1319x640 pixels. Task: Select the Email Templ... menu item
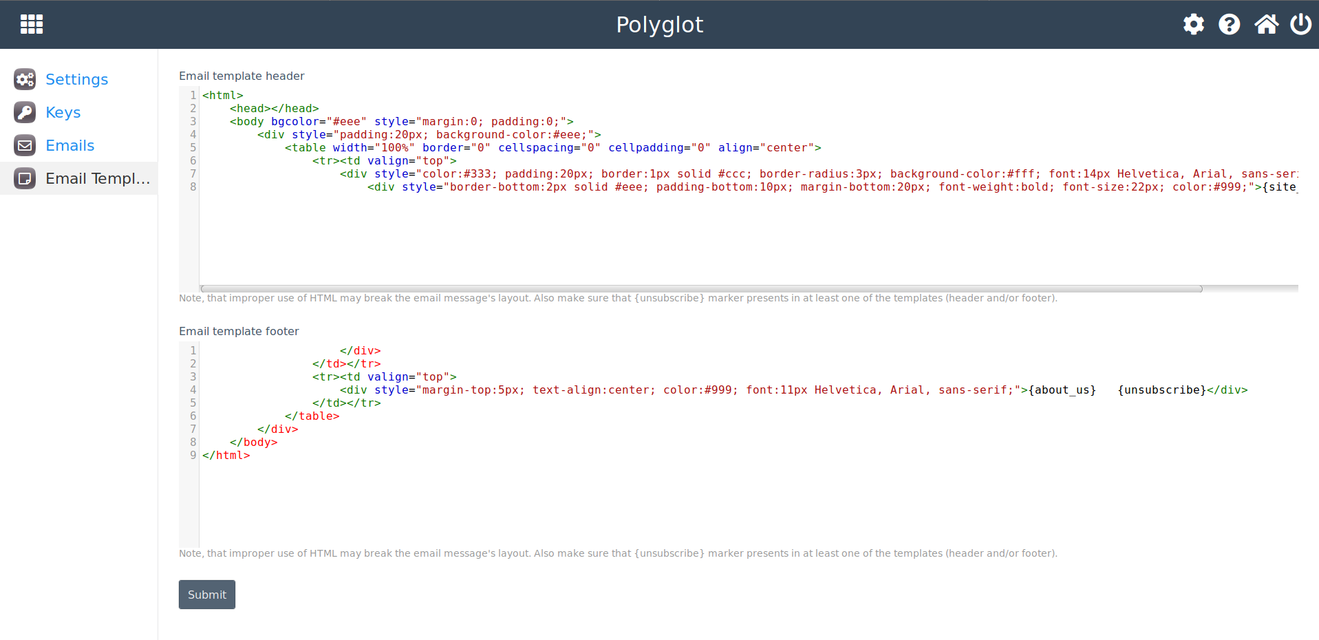coord(97,178)
